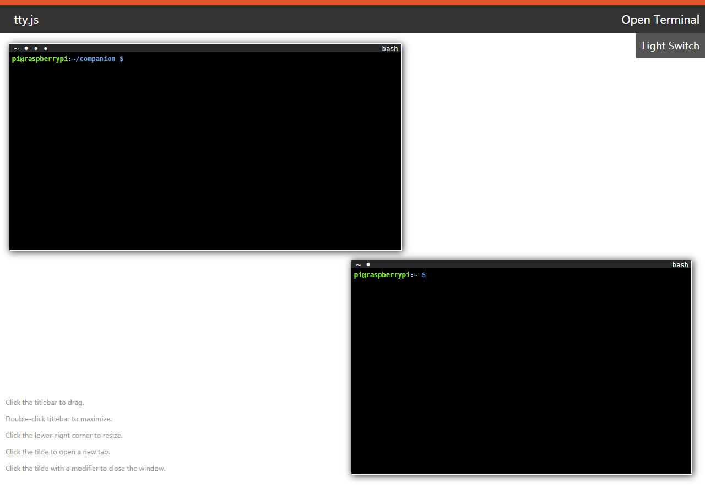Click the companion terminal's lower-right resize corner
Viewport: 705px width, 485px height.
pyautogui.click(x=399, y=249)
